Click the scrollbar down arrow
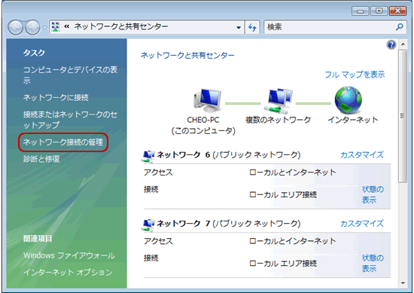 (x=403, y=283)
